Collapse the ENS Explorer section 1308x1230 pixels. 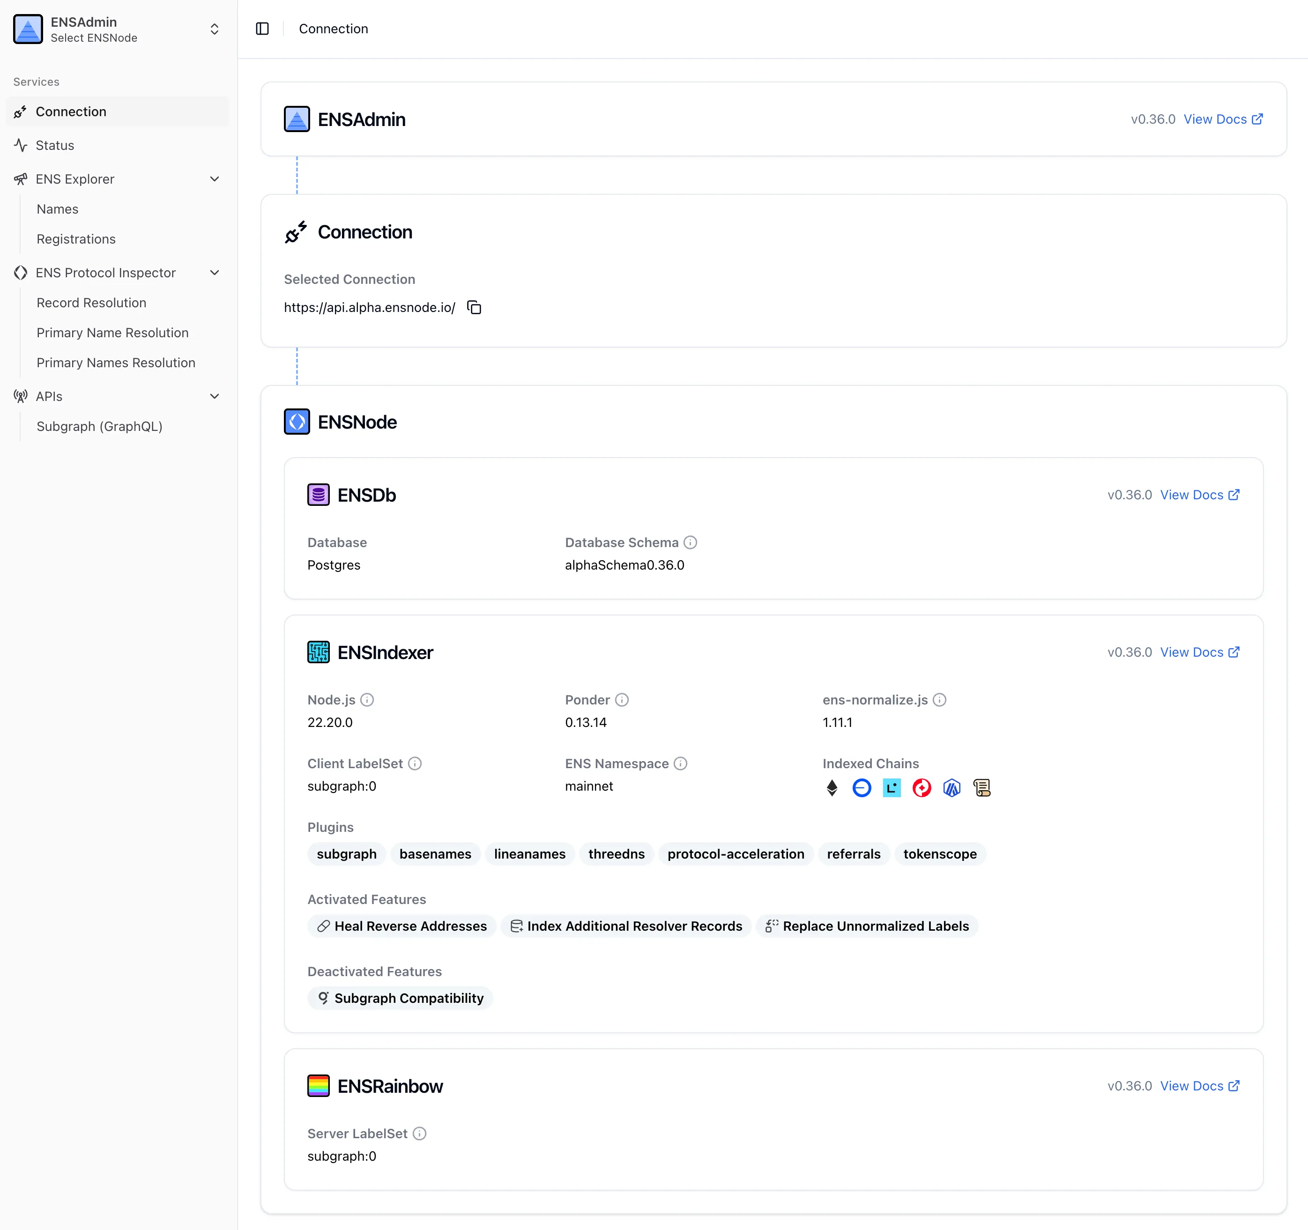tap(215, 178)
